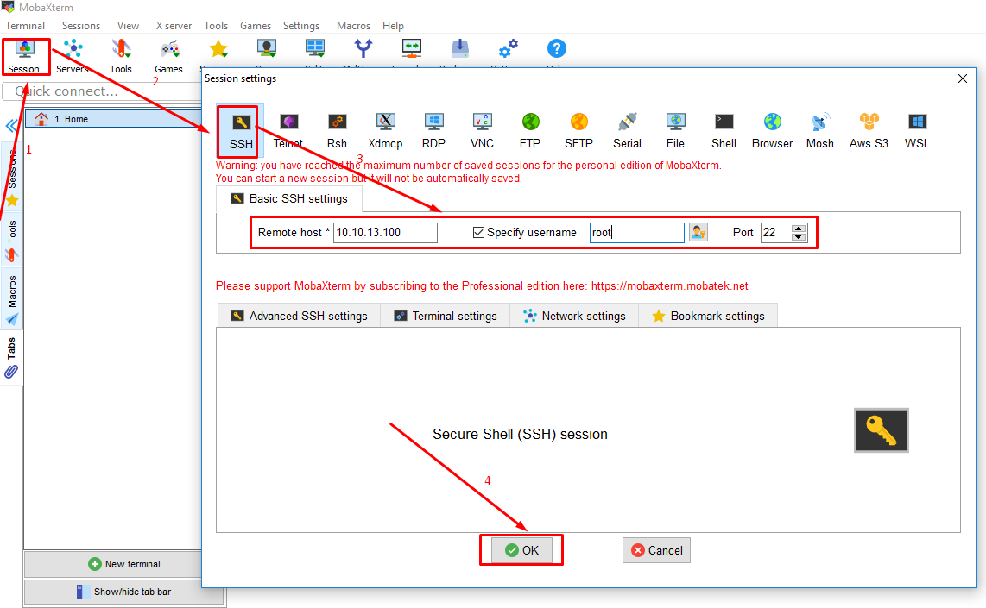Switch to Basic SSH settings tab

click(x=289, y=199)
